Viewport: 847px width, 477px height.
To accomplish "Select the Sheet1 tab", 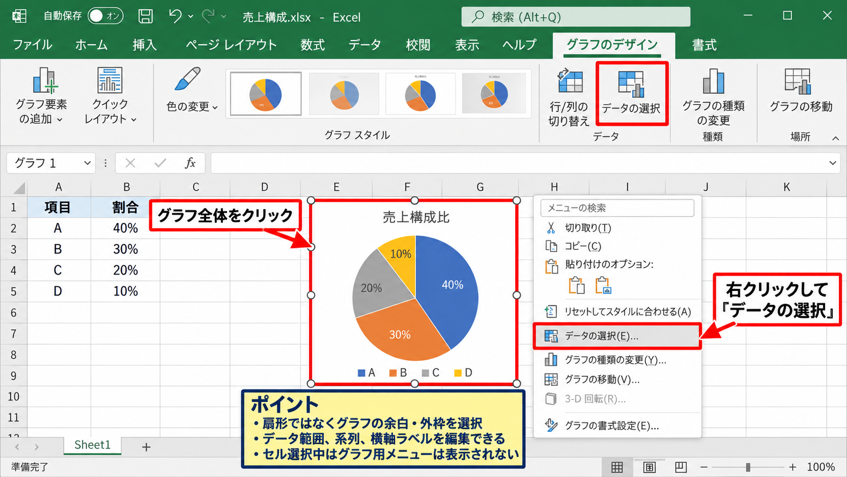I will (92, 445).
